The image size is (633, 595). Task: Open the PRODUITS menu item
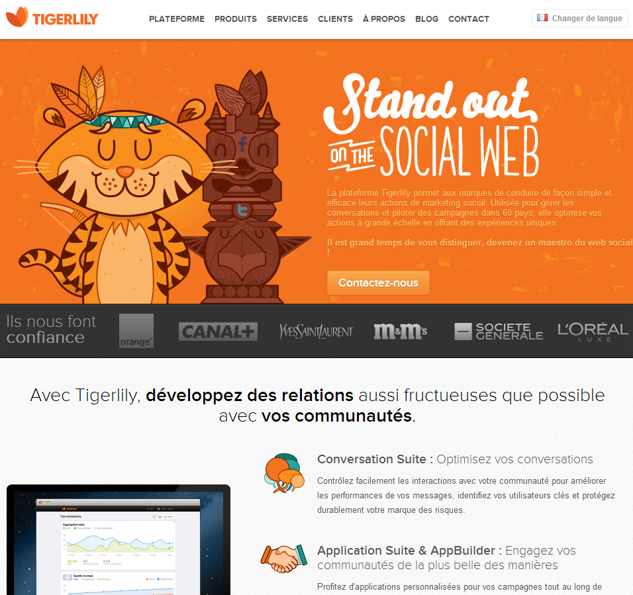236,19
